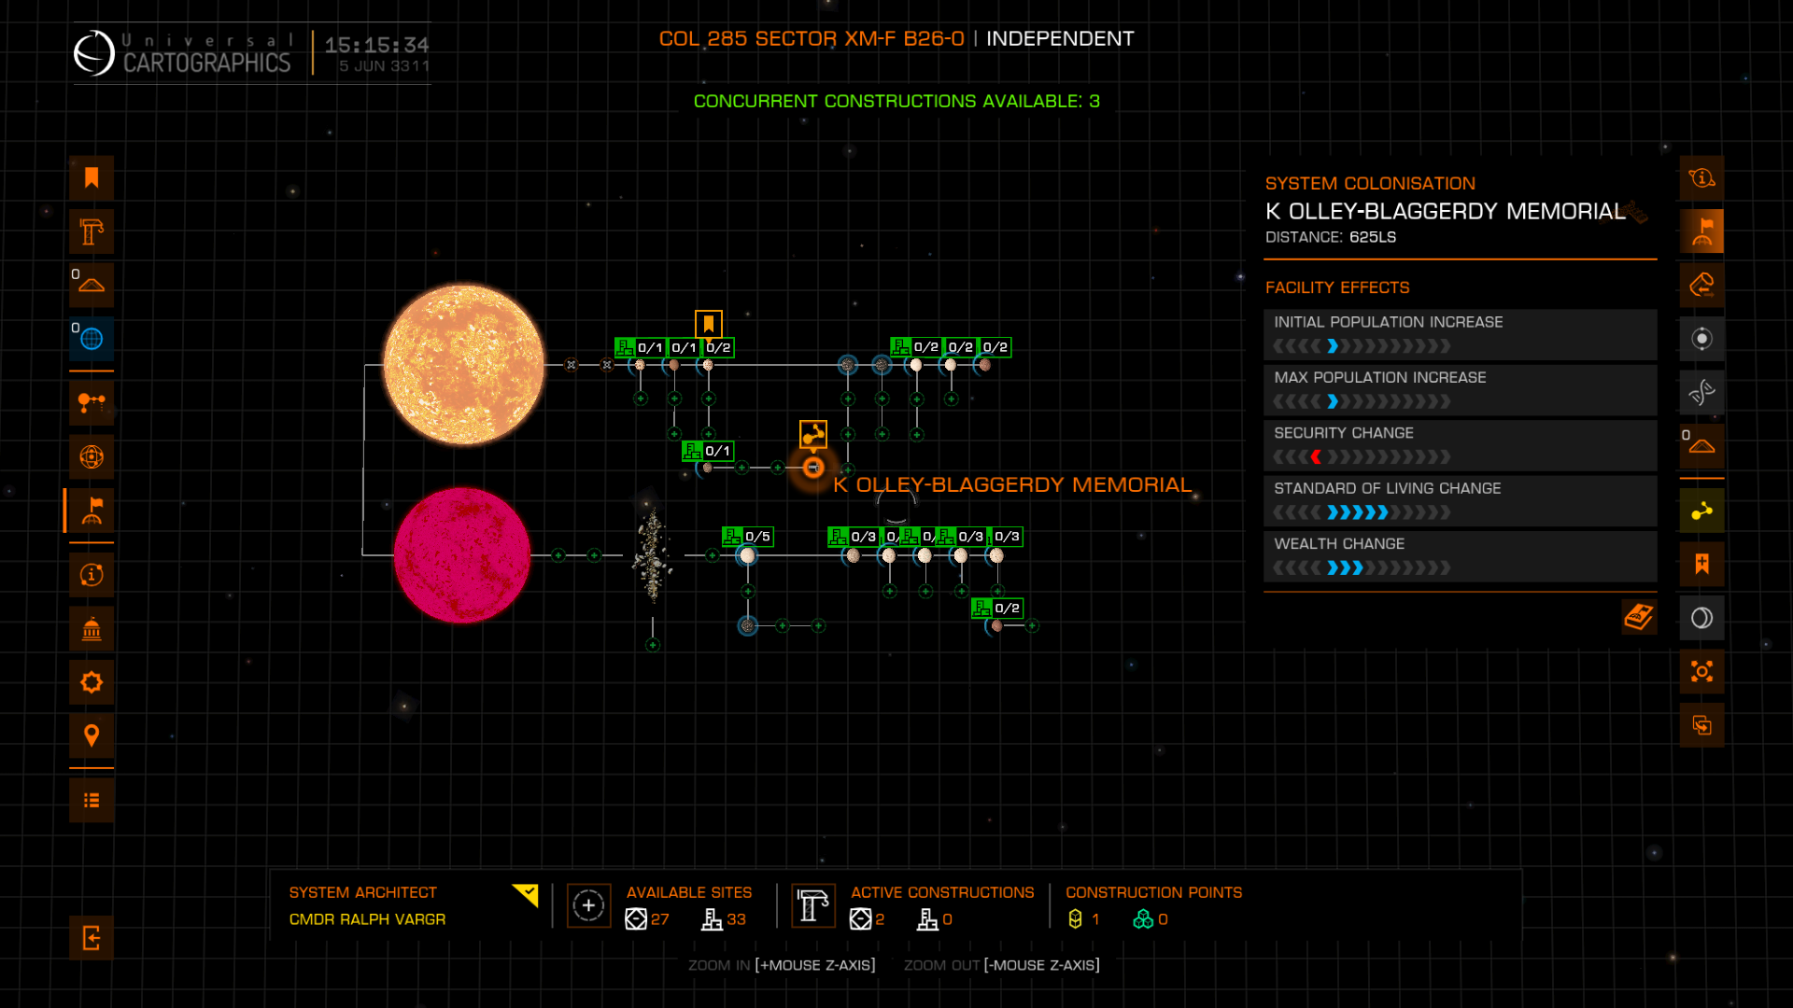Open the DNA biology tab in right sidebar
This screenshot has width=1793, height=1008.
1701,392
